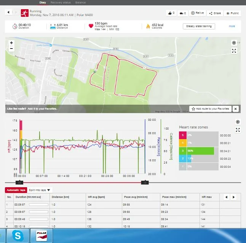The image size is (246, 243).
Task: Add route to your Favorites
Action: (210, 109)
